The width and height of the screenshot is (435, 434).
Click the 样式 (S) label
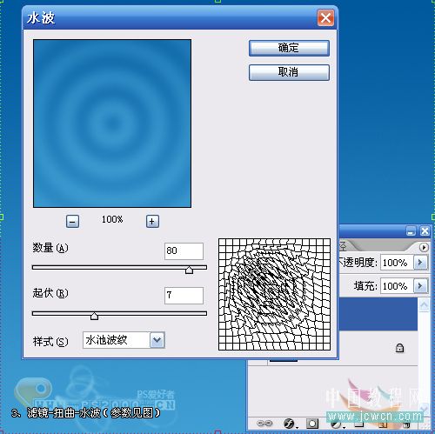coord(50,342)
